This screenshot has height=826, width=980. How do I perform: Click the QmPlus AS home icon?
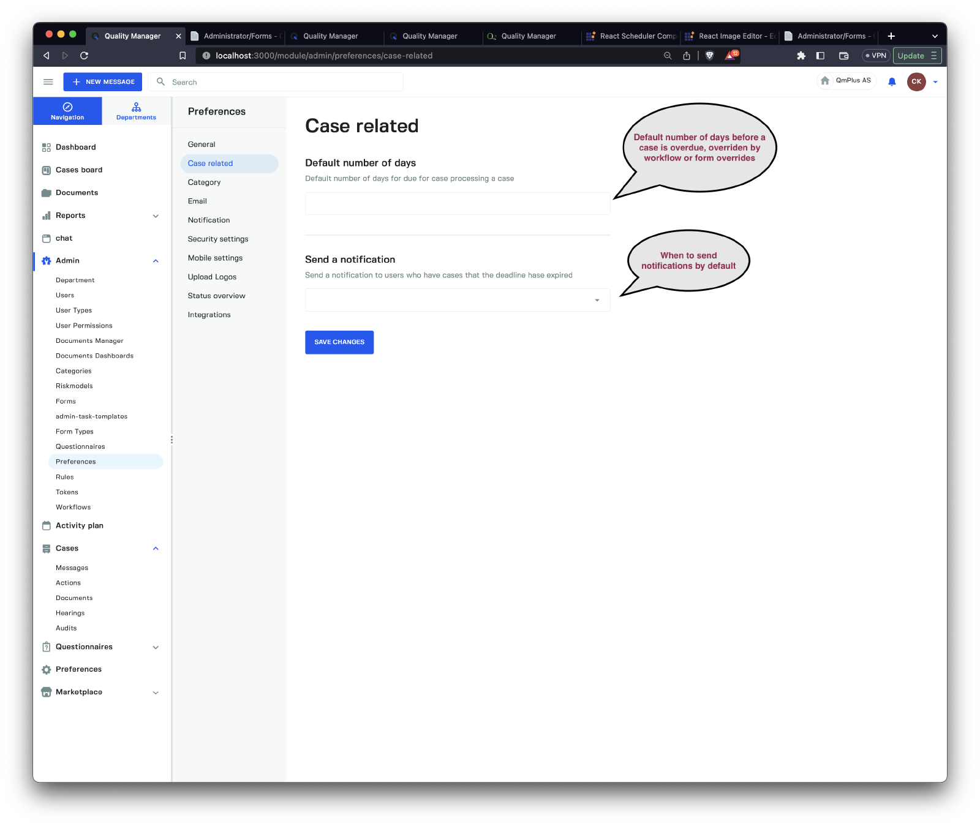pyautogui.click(x=825, y=81)
